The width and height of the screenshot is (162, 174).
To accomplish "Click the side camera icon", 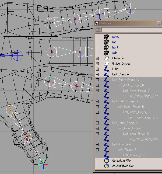I will point(107,53).
